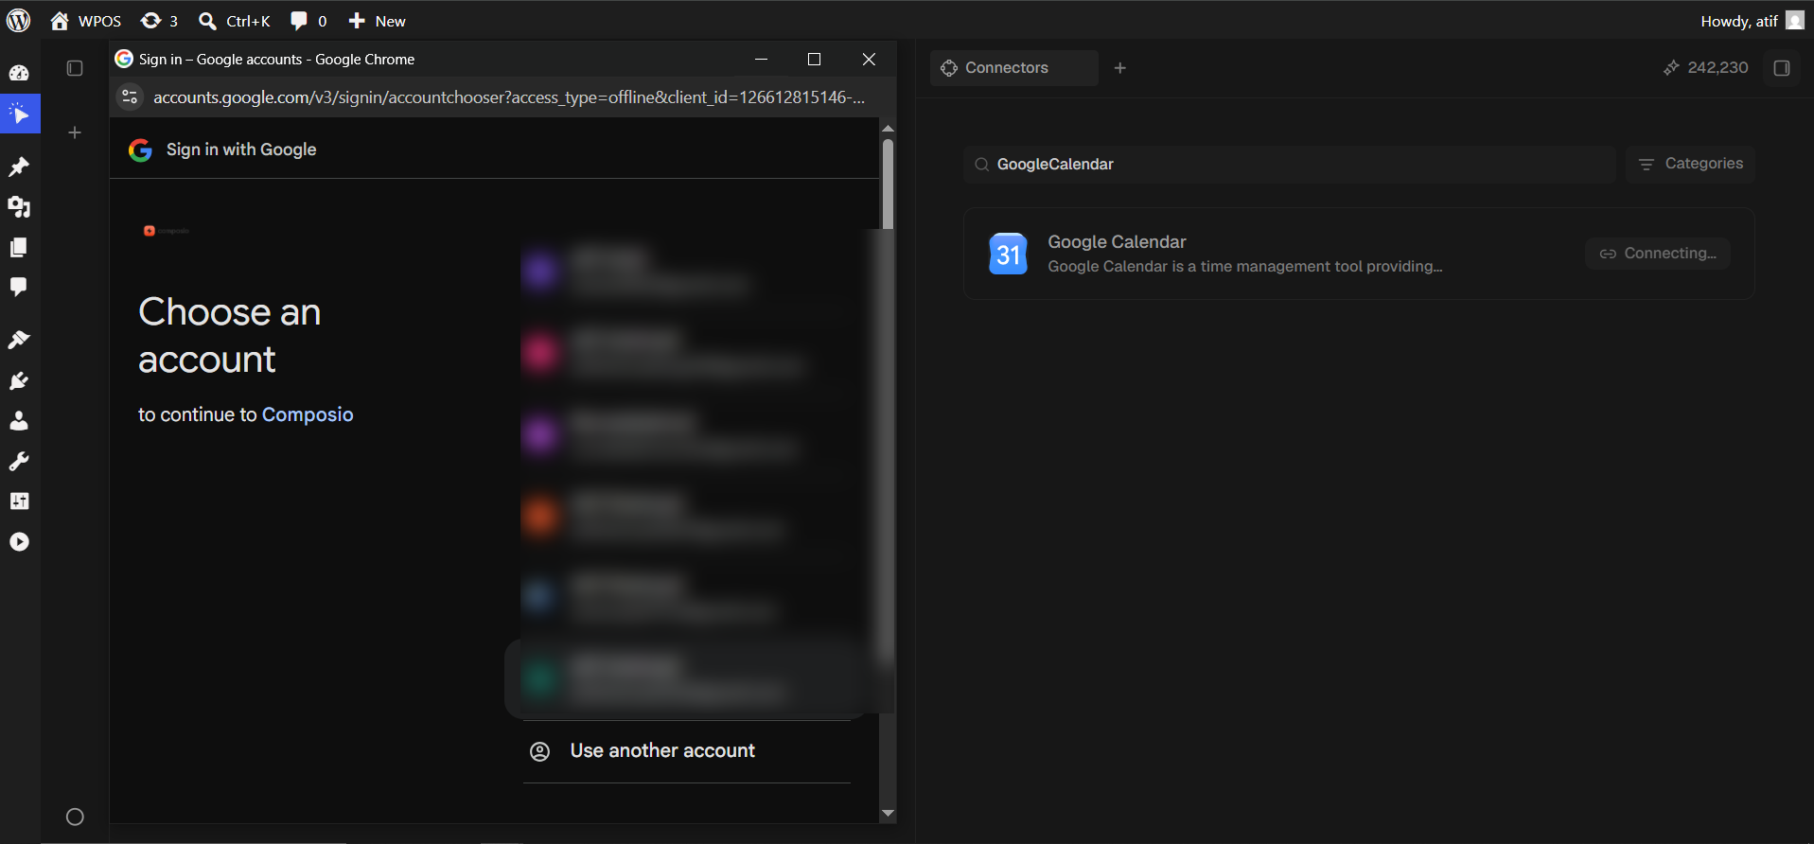Viewport: 1814px width, 844px height.
Task: Toggle the right side panel icon
Action: [x=1782, y=68]
